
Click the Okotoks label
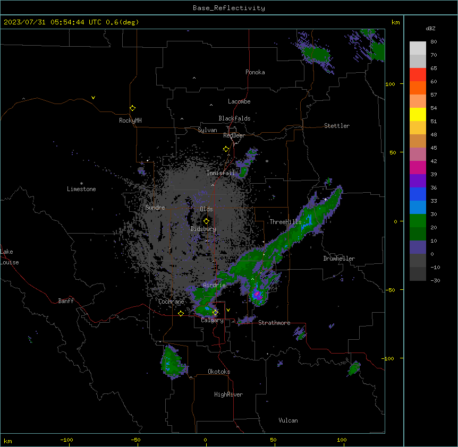pos(219,372)
